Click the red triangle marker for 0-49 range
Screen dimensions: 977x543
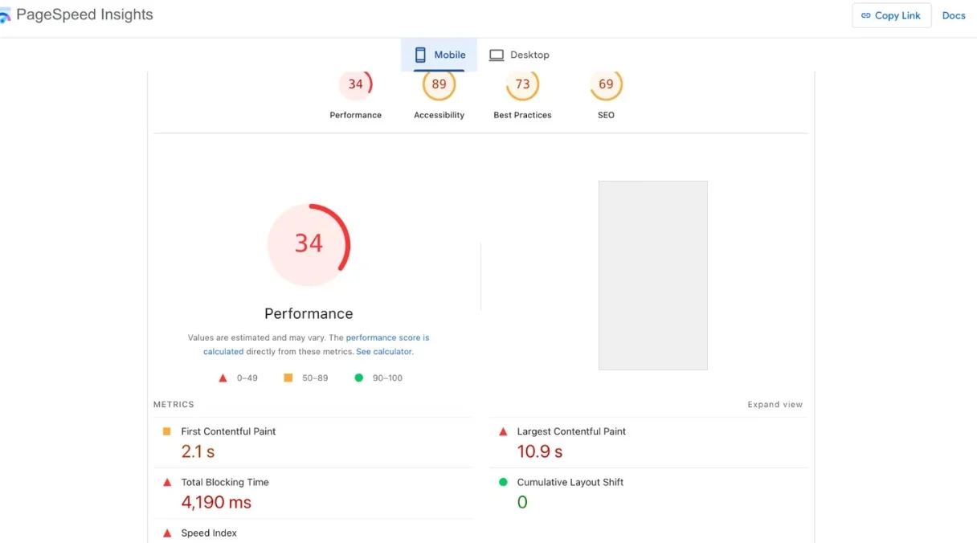(x=223, y=378)
